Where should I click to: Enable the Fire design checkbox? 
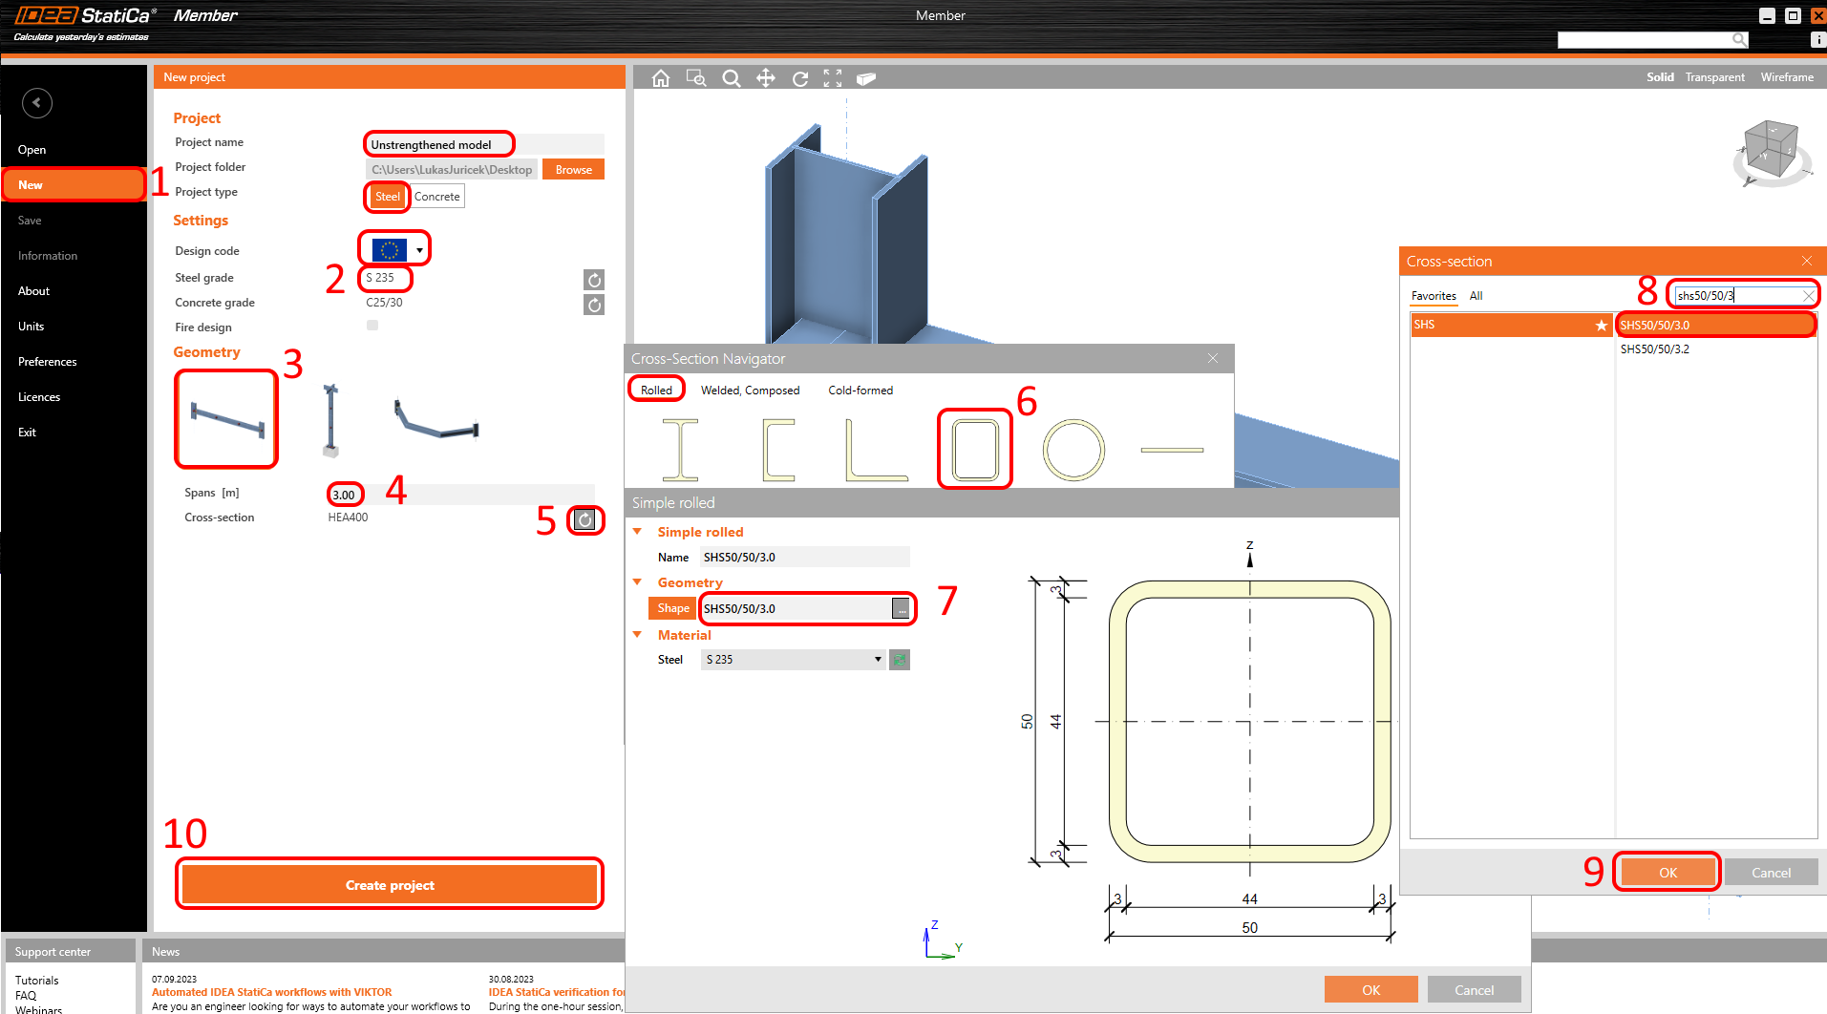pos(372,326)
